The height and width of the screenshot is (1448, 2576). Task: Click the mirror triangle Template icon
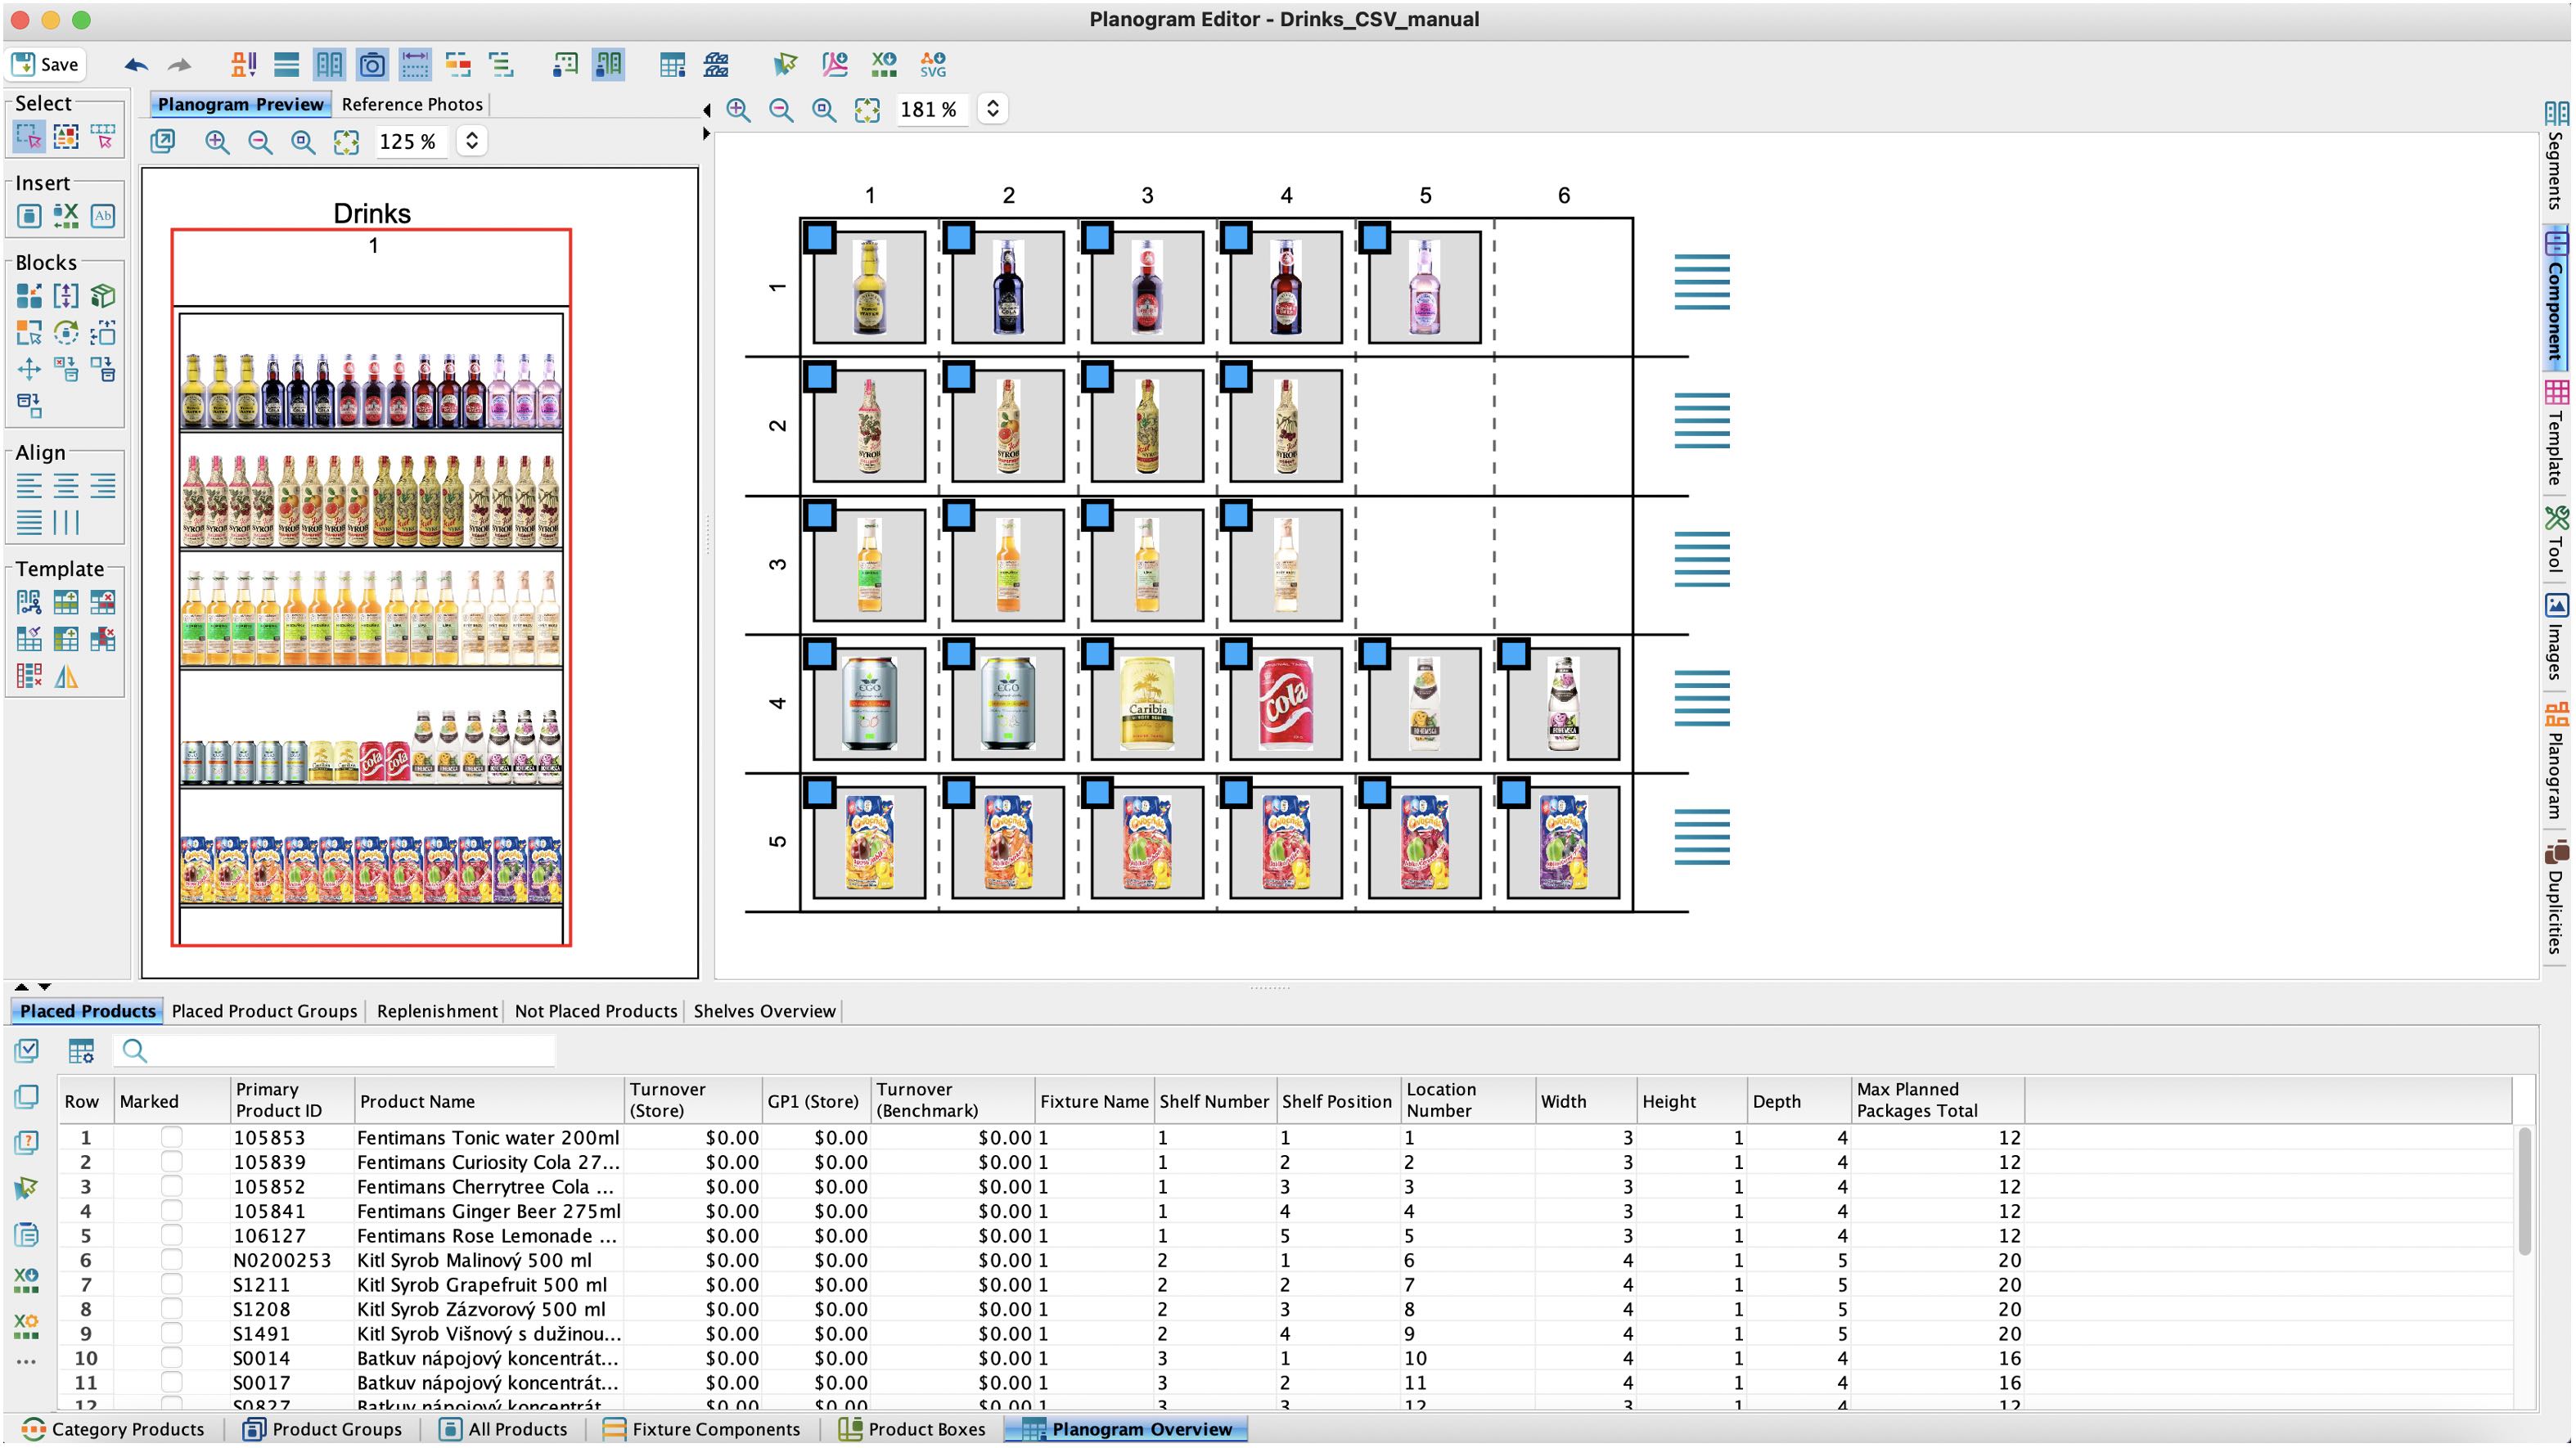pos(66,676)
